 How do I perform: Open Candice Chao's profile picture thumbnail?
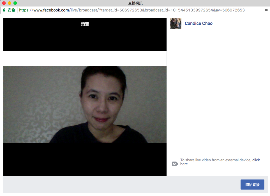point(176,23)
